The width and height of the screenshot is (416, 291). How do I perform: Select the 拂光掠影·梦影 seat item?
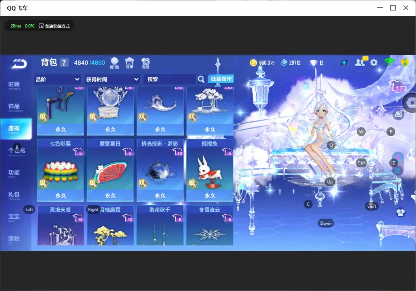pos(160,170)
